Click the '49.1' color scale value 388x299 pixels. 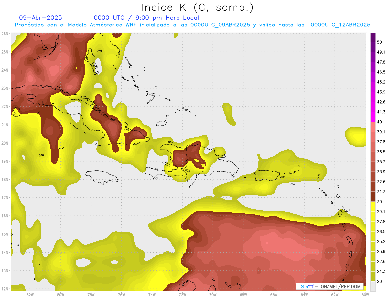coord(381,52)
